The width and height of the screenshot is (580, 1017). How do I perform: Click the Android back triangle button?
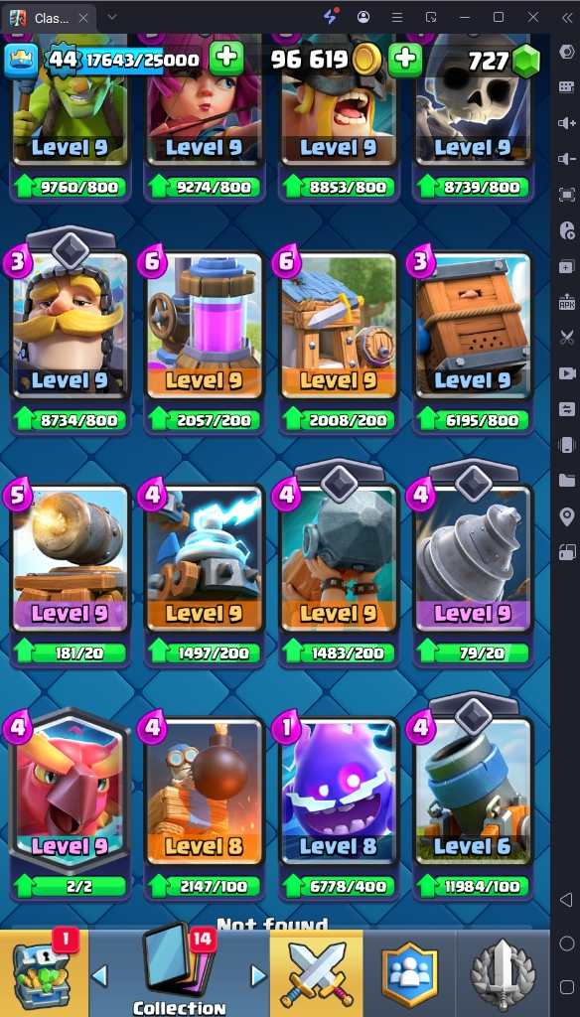click(x=566, y=900)
